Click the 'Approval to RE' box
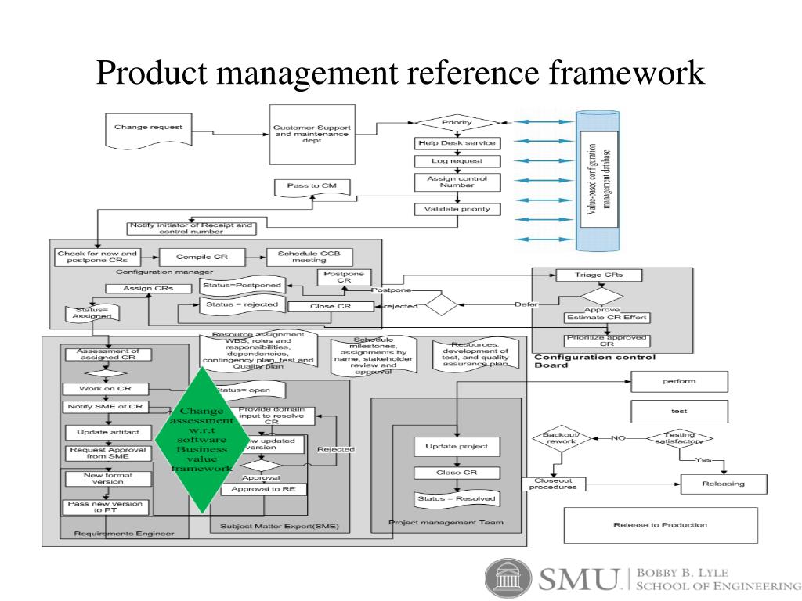The width and height of the screenshot is (802, 601). coord(263,490)
